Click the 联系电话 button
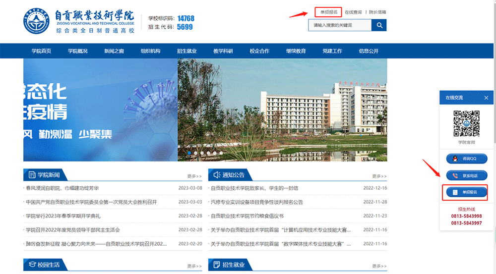The width and height of the screenshot is (496, 274). click(x=466, y=175)
